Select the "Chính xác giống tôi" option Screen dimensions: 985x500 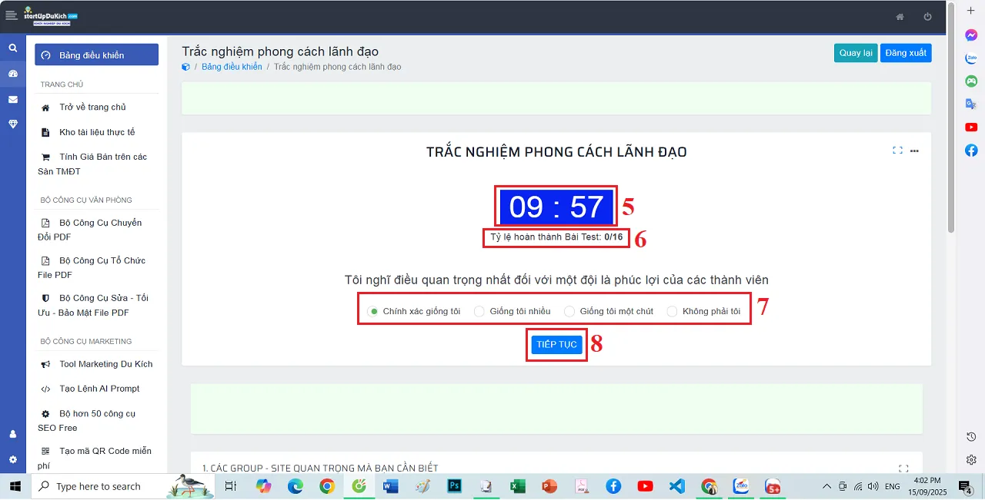point(414,311)
